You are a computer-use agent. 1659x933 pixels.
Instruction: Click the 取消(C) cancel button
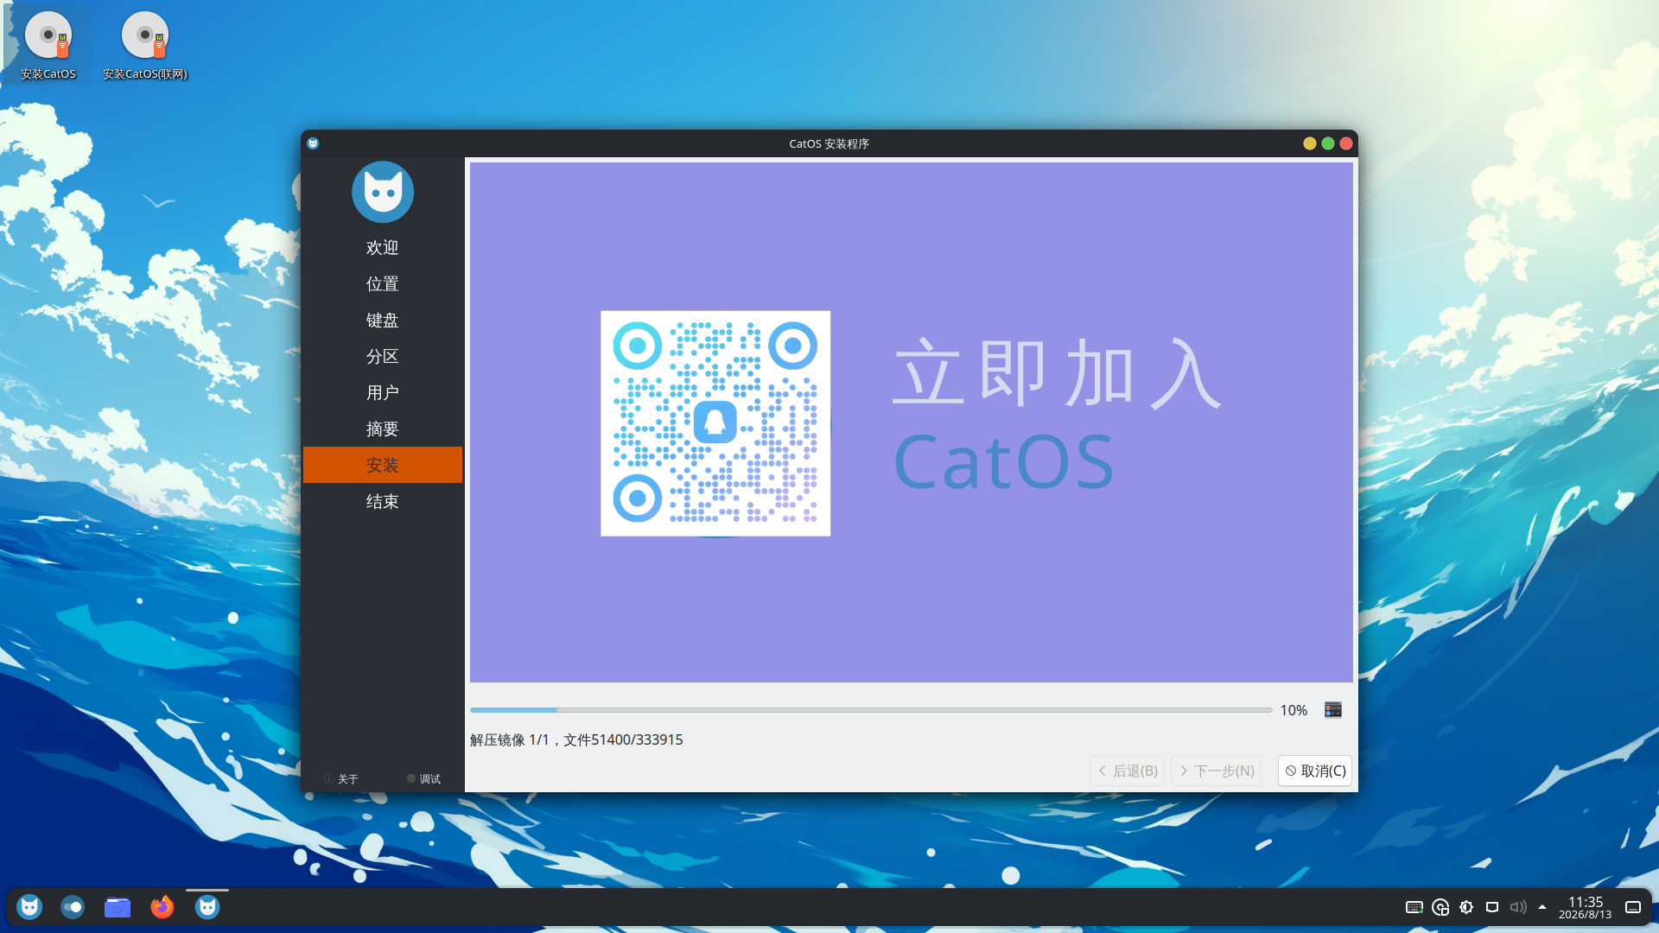pos(1315,771)
